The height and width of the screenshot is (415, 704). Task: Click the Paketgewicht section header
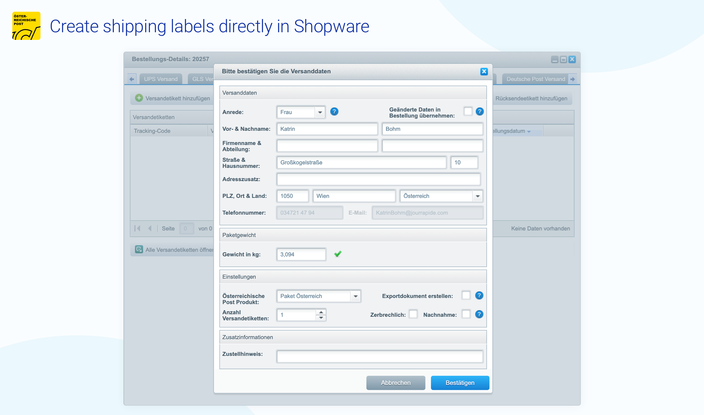pyautogui.click(x=353, y=235)
